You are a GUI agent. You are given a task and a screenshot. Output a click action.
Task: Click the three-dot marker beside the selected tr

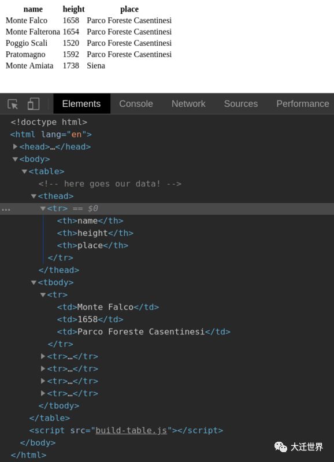[x=6, y=209]
